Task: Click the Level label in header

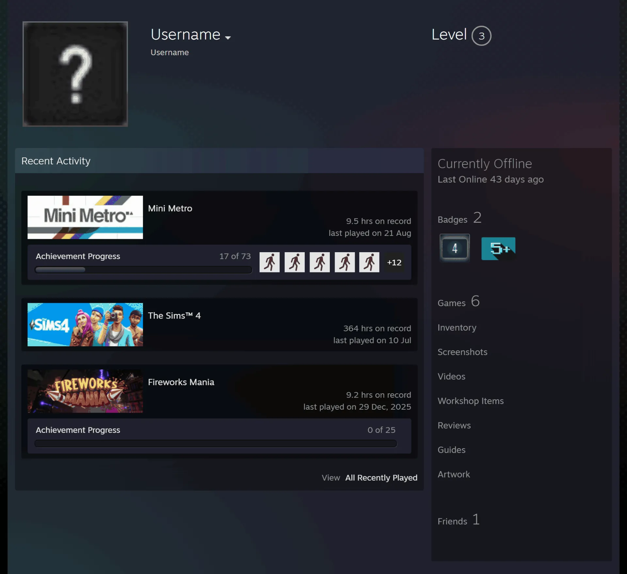Action: coord(449,35)
